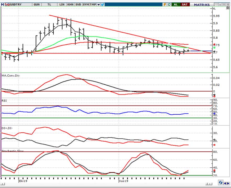The height and width of the screenshot is (188, 231).
Task: Click the KHN toolbar button
Action: coord(70,4)
